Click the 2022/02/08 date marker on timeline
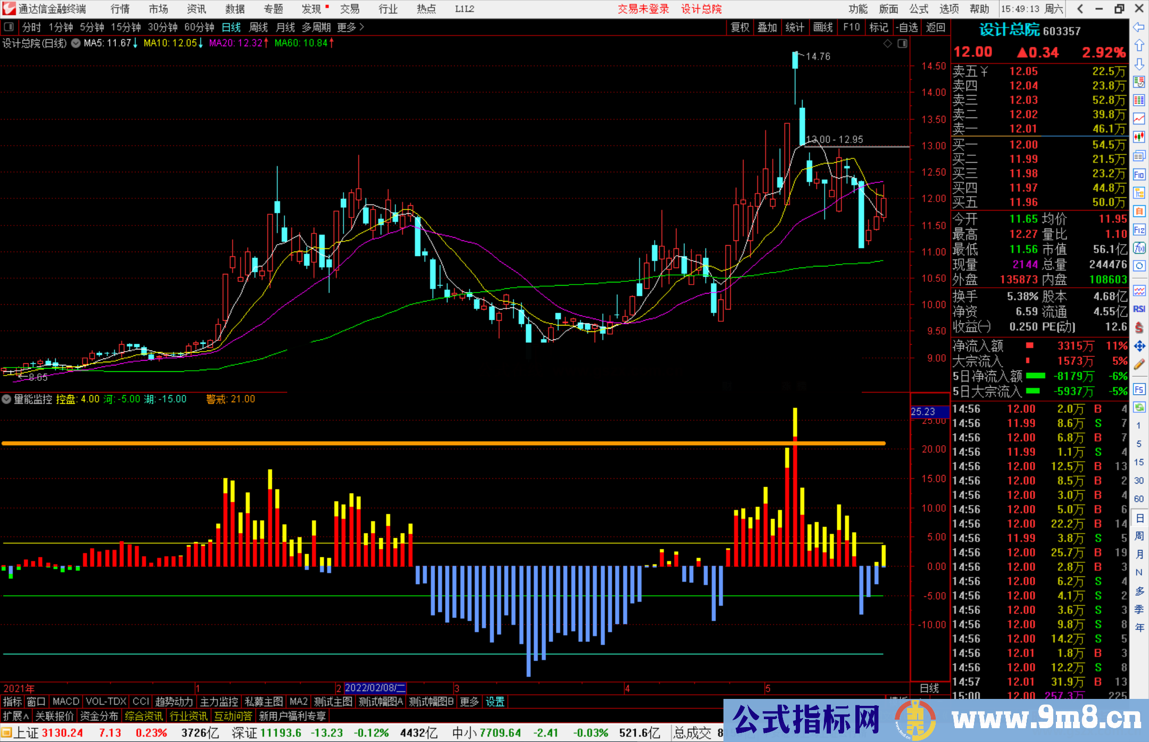 (375, 688)
